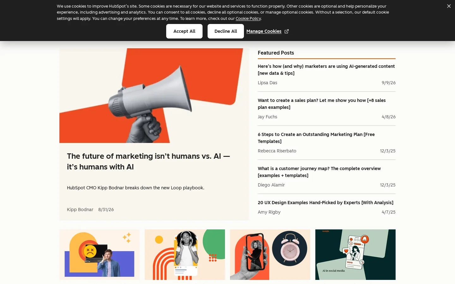
Task: Click the 4/7/25 date on Amy Rigby post
Action: (389, 212)
